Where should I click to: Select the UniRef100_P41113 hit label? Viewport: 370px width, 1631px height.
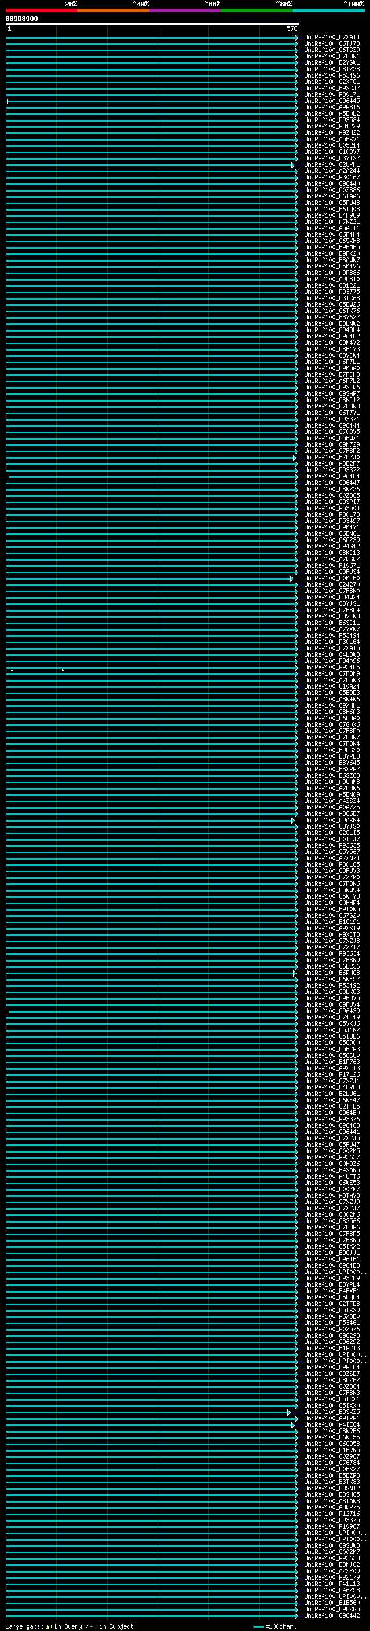tap(332, 1584)
